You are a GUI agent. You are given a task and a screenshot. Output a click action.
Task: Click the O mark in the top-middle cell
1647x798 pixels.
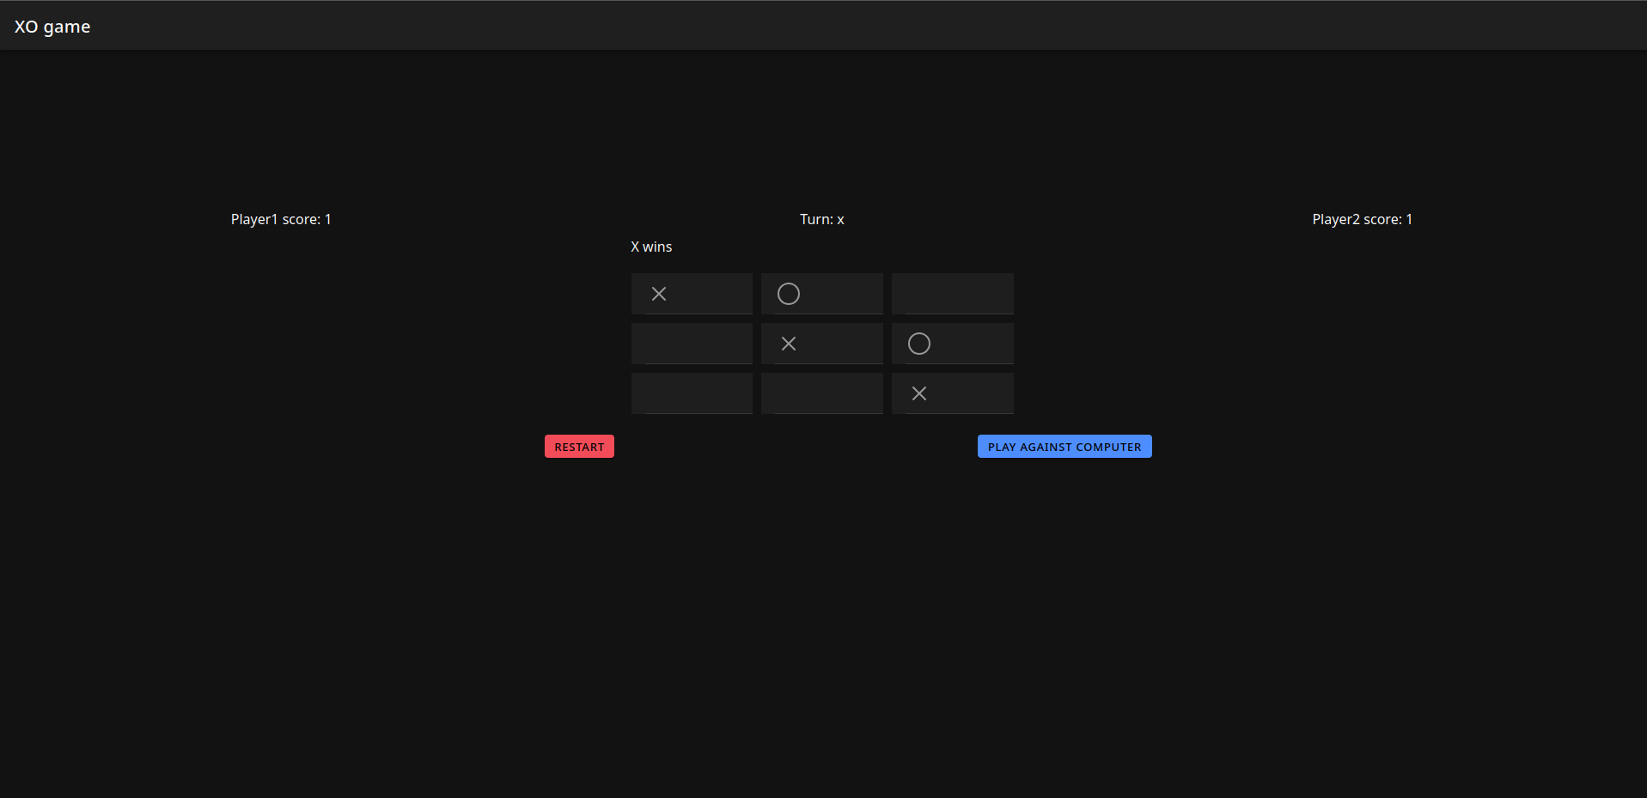tap(788, 294)
